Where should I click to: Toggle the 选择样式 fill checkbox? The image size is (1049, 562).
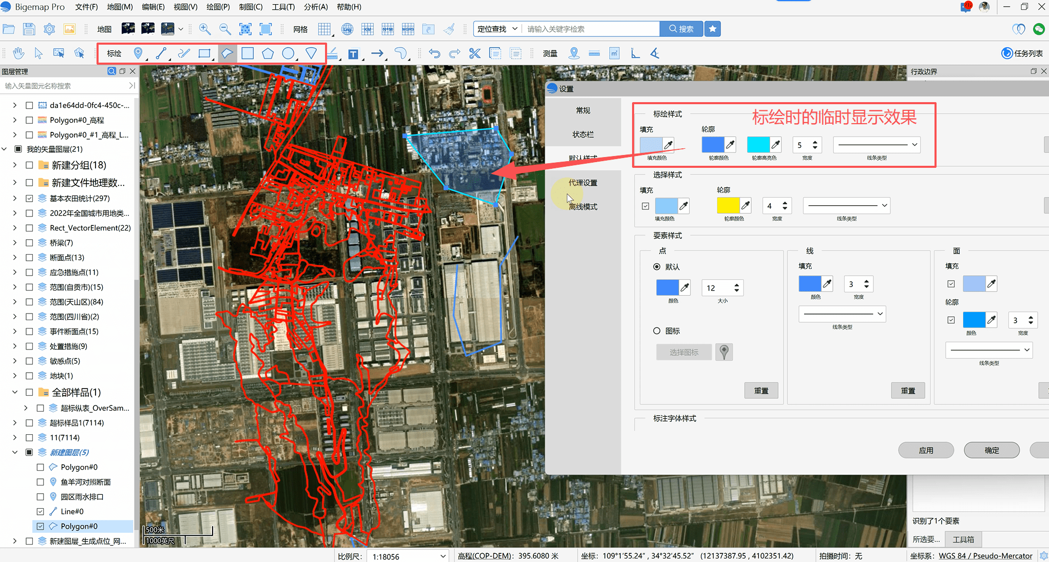645,206
